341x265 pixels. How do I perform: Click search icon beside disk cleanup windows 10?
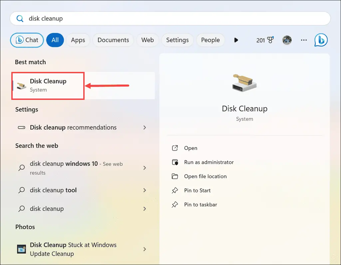point(22,167)
